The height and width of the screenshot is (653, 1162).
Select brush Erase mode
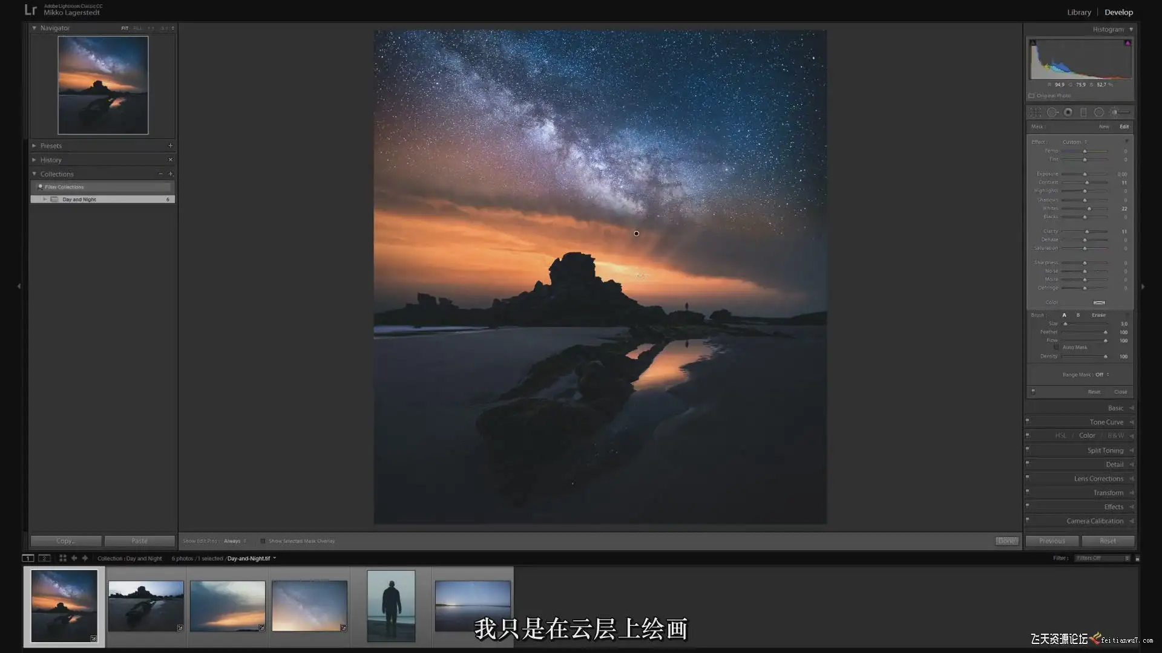pos(1098,315)
